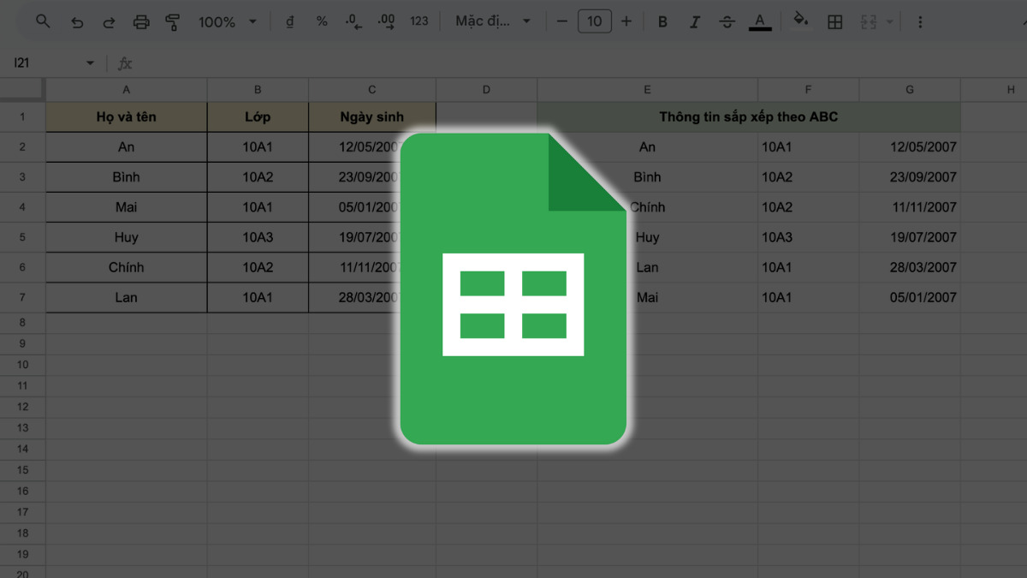Format selected cells as percent
The width and height of the screenshot is (1027, 578).
coord(321,21)
